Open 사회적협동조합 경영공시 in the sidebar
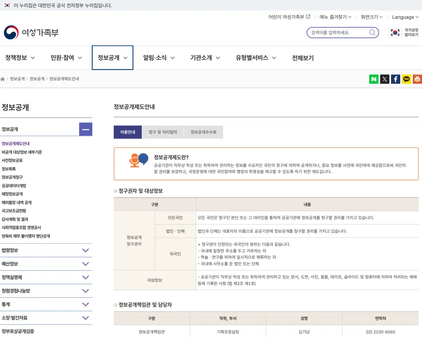The height and width of the screenshot is (337, 422). tap(21, 228)
